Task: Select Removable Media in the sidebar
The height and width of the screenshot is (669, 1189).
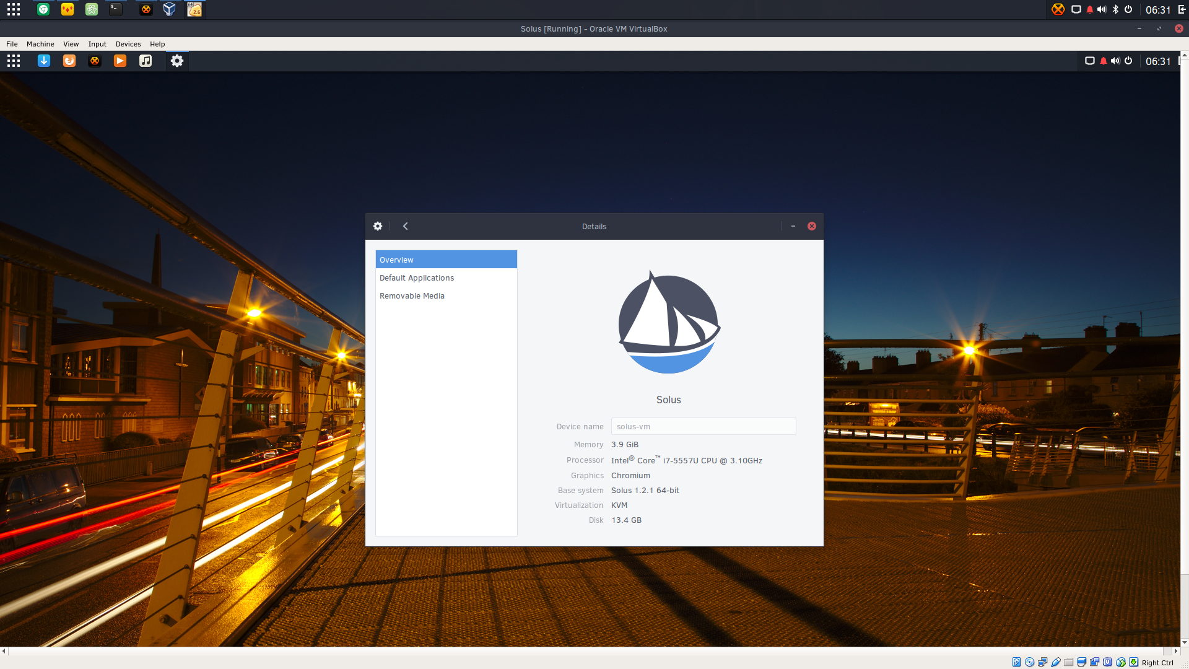Action: (446, 295)
